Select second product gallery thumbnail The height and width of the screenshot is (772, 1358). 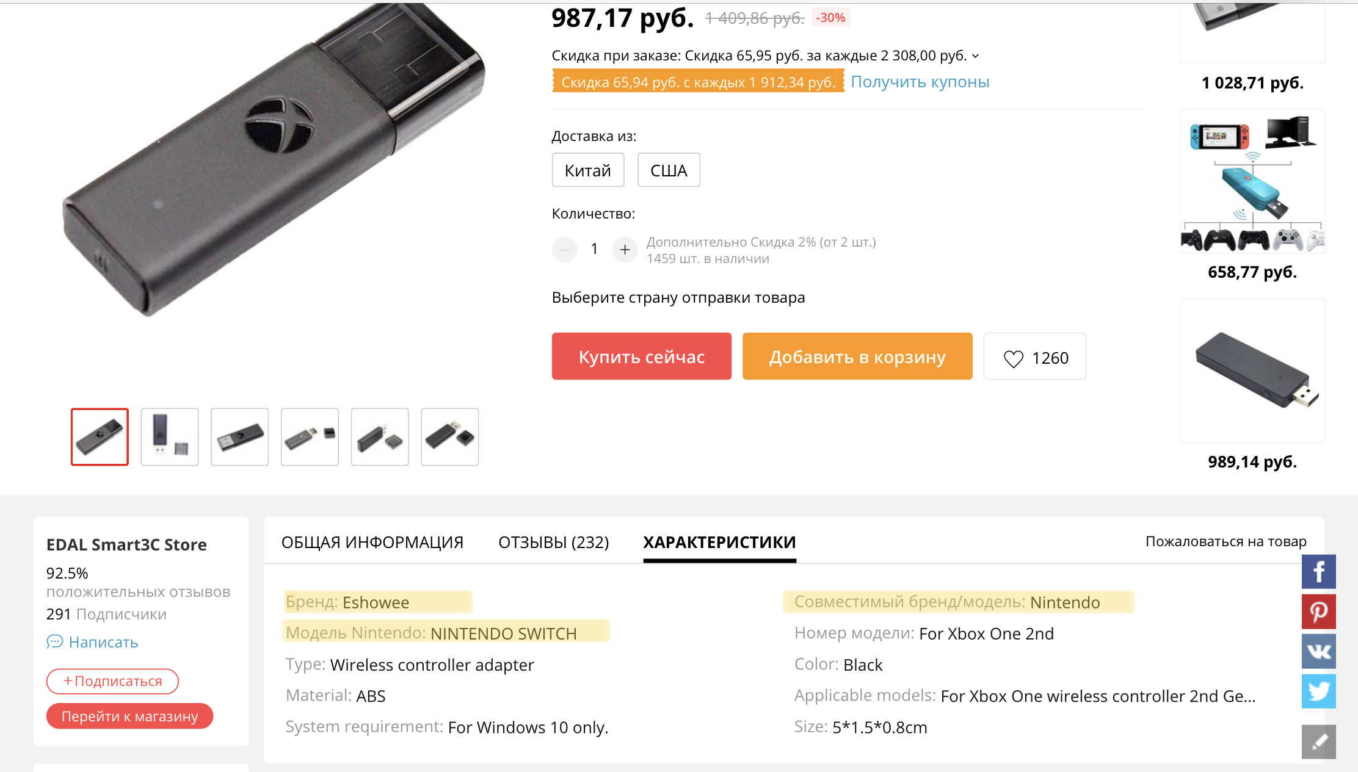[169, 437]
